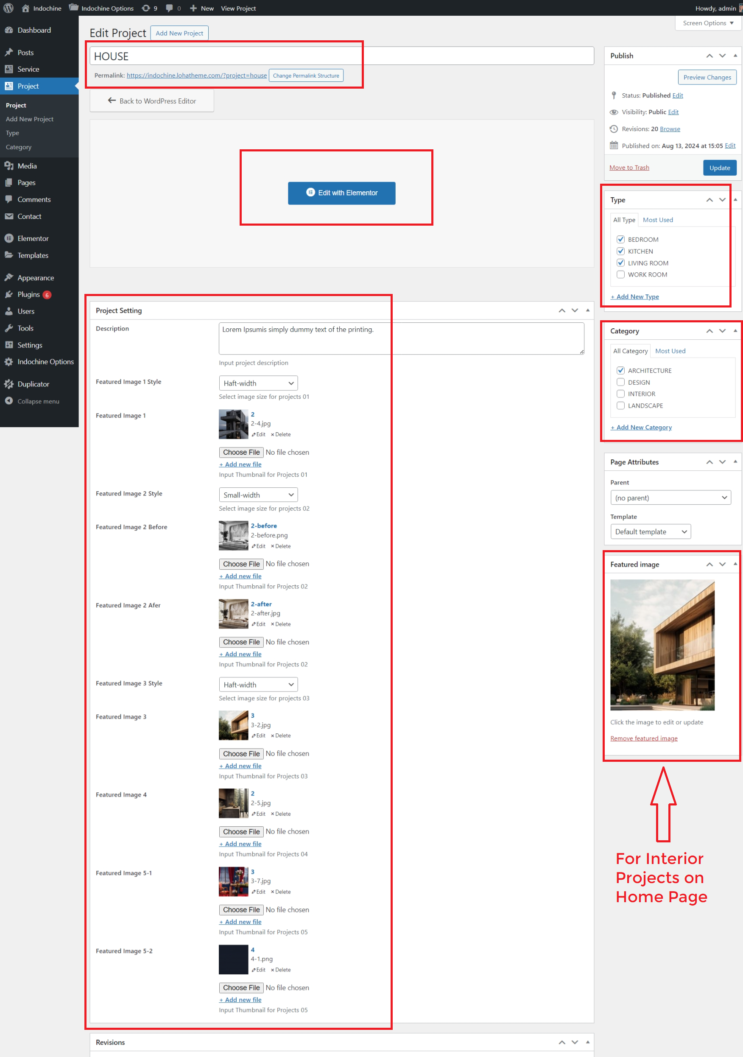Open Media library in the sidebar
This screenshot has height=1057, width=743.
coord(27,166)
